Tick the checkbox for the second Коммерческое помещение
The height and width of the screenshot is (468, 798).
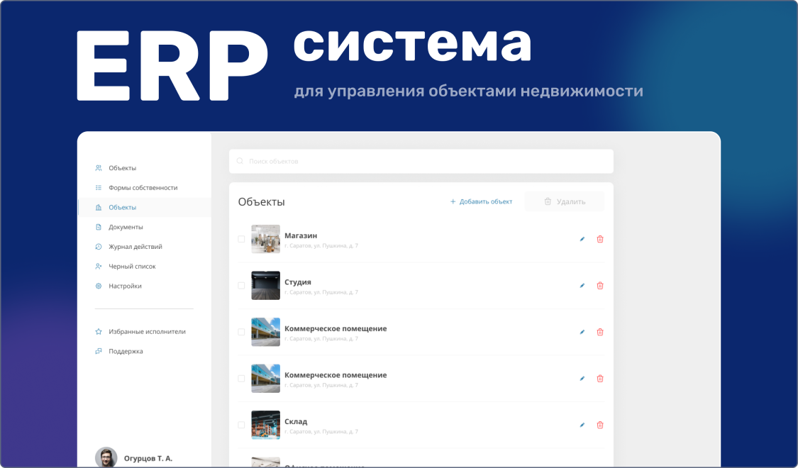(241, 379)
